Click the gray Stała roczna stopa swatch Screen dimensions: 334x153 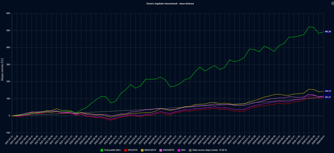(190, 150)
